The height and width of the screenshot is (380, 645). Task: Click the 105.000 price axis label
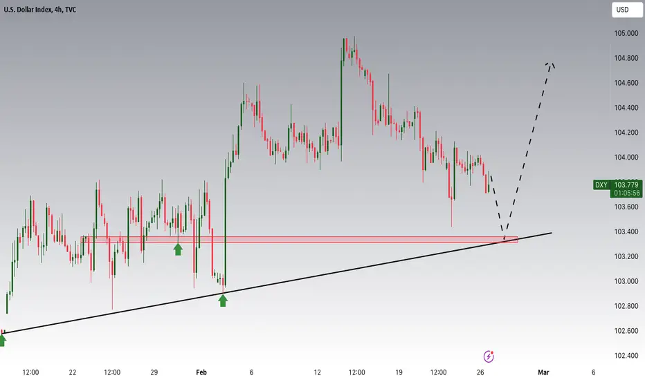pyautogui.click(x=626, y=33)
